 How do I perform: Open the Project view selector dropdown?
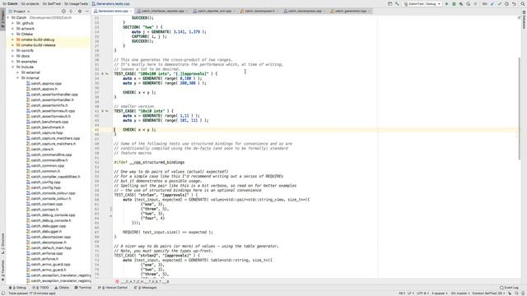19,11
